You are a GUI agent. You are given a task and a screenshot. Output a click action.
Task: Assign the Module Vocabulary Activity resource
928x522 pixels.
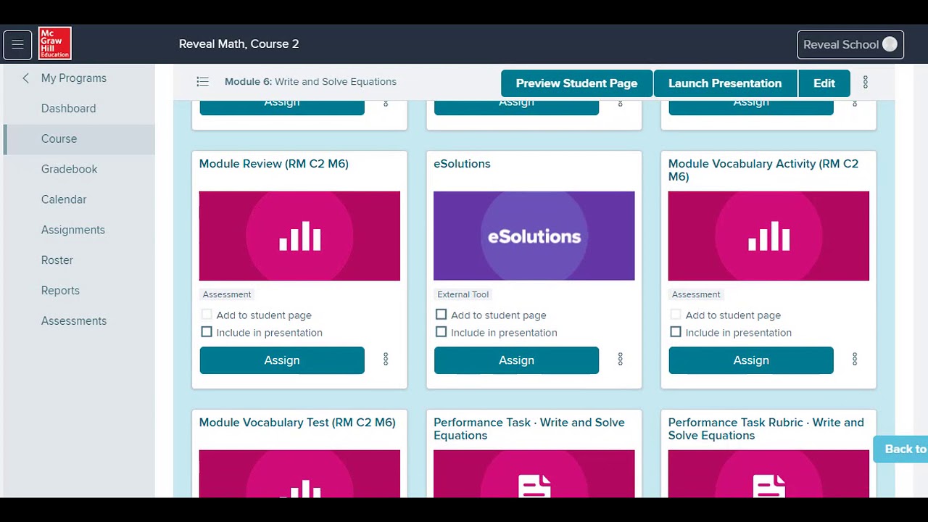pos(751,360)
